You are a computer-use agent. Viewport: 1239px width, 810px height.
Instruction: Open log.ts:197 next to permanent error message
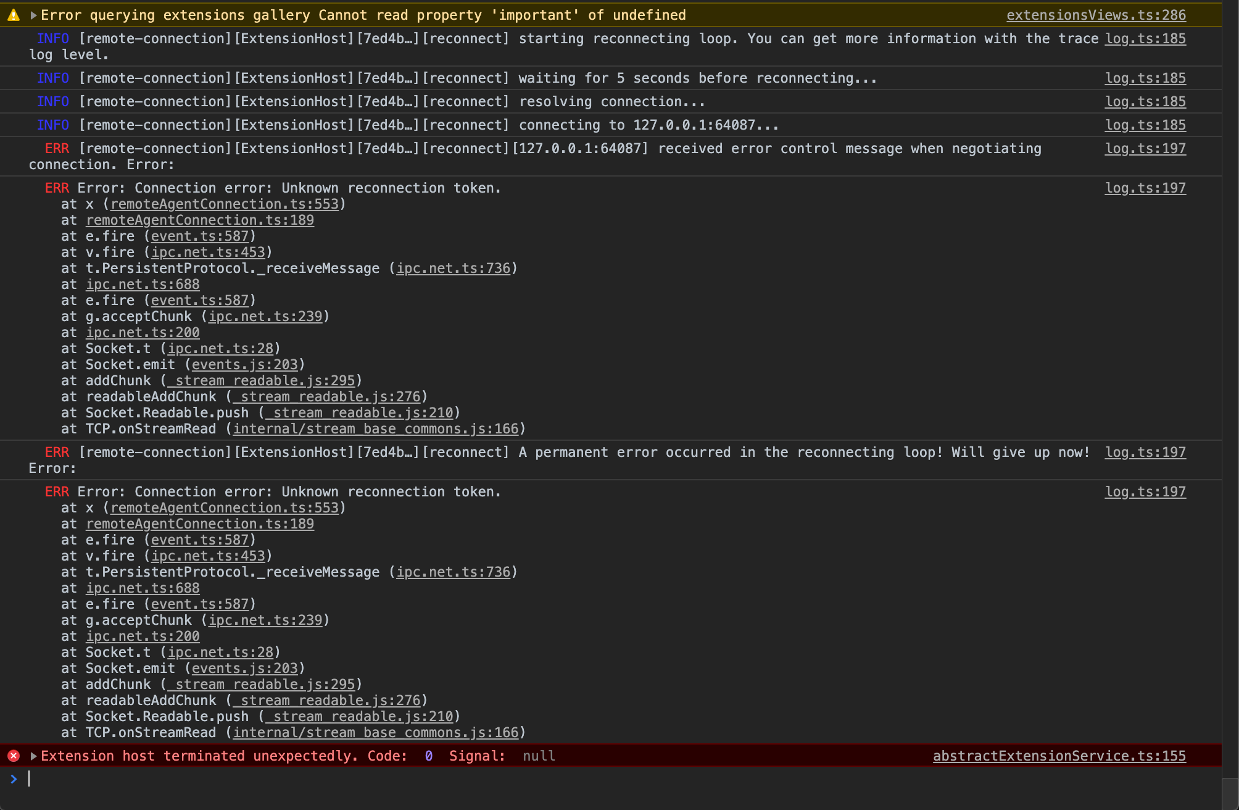point(1145,452)
